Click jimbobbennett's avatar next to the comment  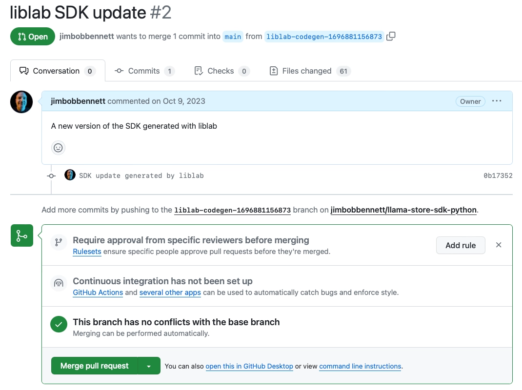tap(21, 102)
